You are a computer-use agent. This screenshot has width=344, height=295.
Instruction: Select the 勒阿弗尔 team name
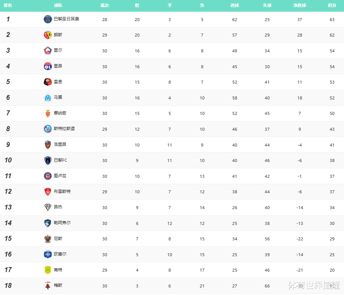[x=62, y=223]
